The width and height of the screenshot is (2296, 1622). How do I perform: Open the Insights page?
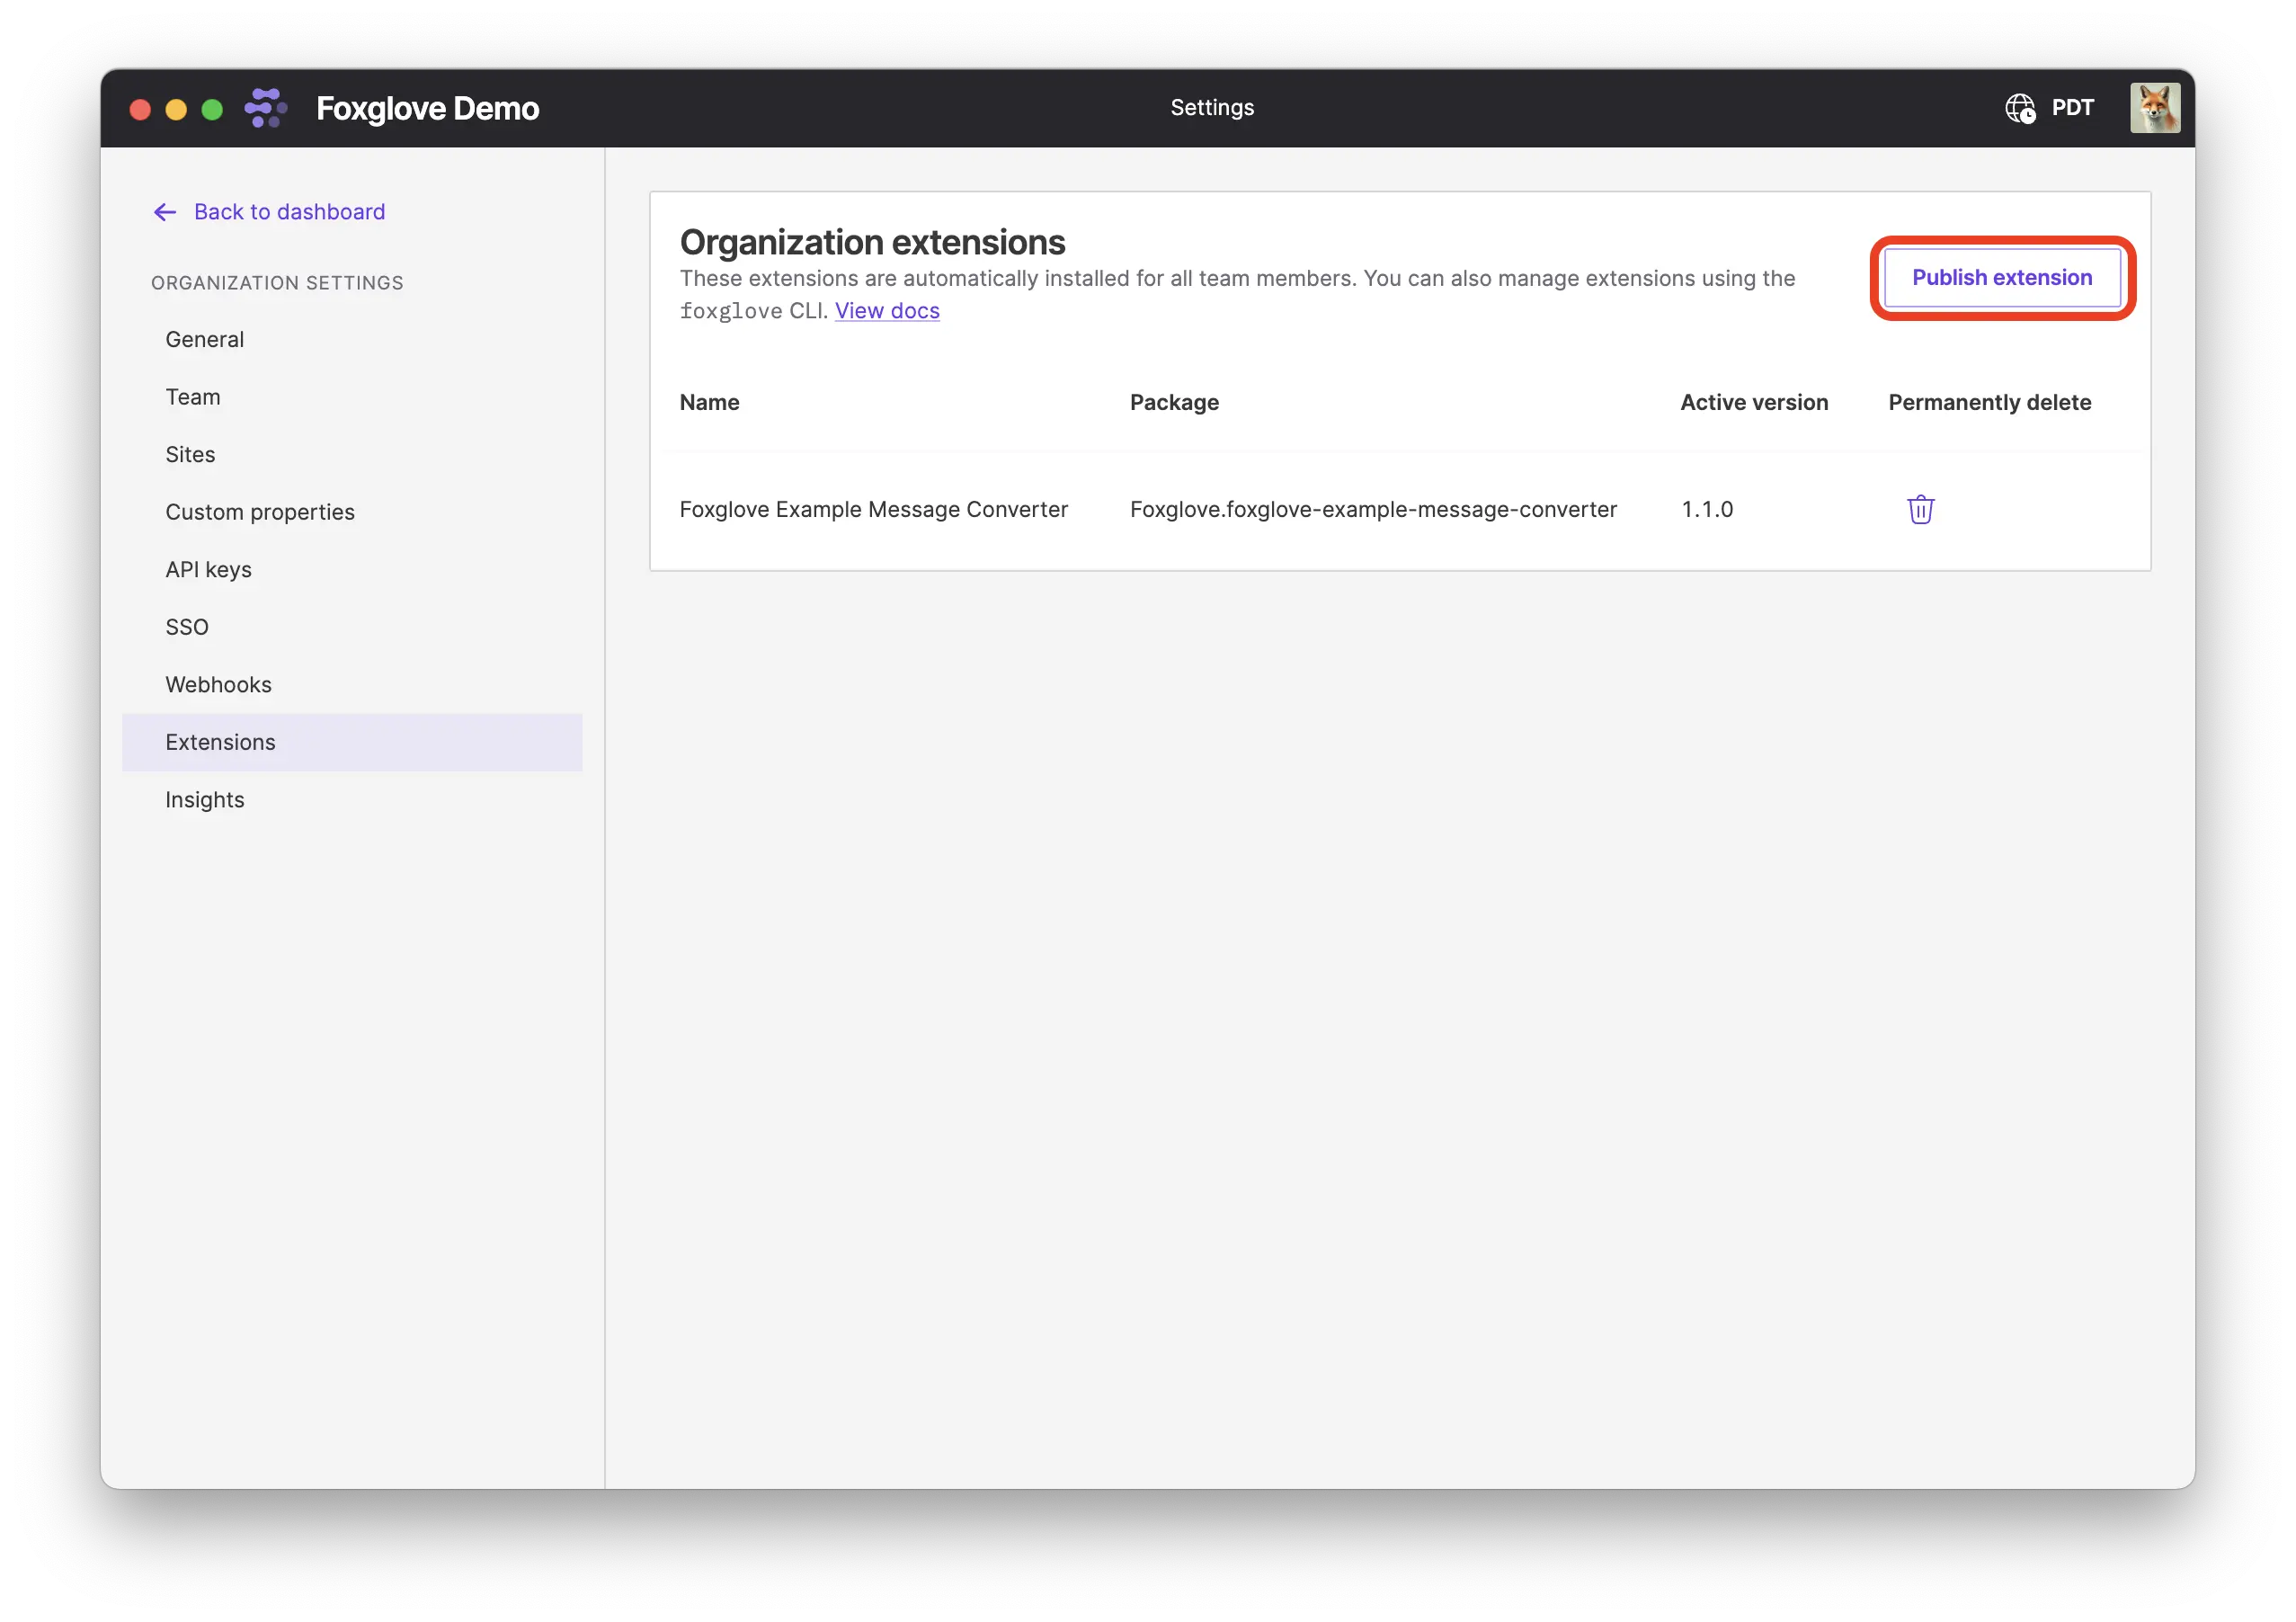(x=204, y=799)
